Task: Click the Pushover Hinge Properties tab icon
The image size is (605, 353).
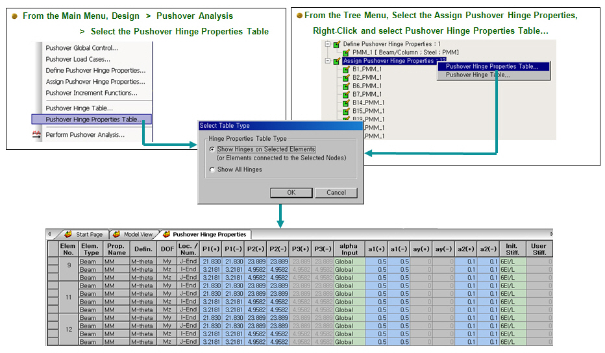Action: click(166, 234)
